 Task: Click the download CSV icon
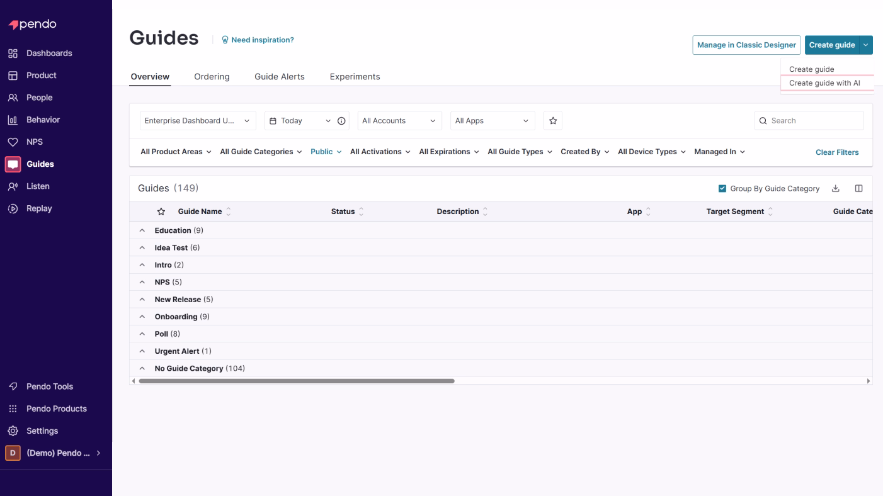(x=836, y=188)
